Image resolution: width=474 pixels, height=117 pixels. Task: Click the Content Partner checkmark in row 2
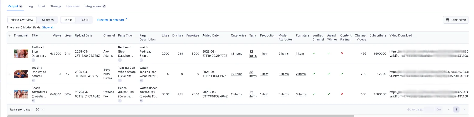click(342, 74)
